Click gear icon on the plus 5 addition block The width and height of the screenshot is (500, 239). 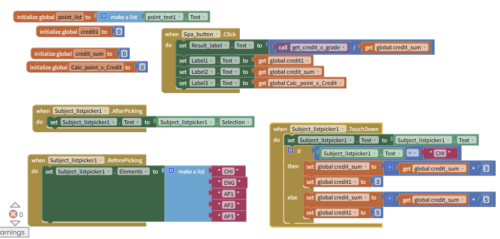coord(390,198)
